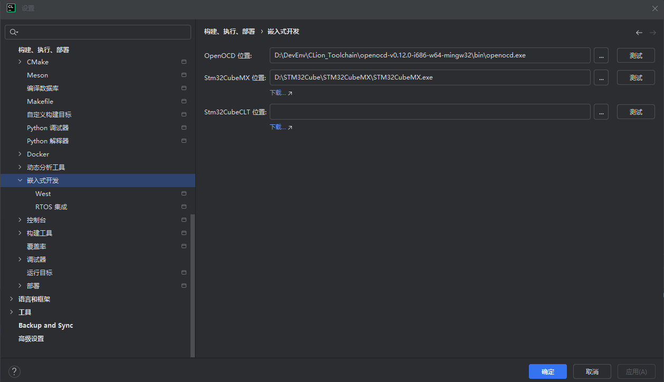Image resolution: width=664 pixels, height=382 pixels.
Task: Browse for the OpenOCD location with ... button
Action: pos(601,55)
